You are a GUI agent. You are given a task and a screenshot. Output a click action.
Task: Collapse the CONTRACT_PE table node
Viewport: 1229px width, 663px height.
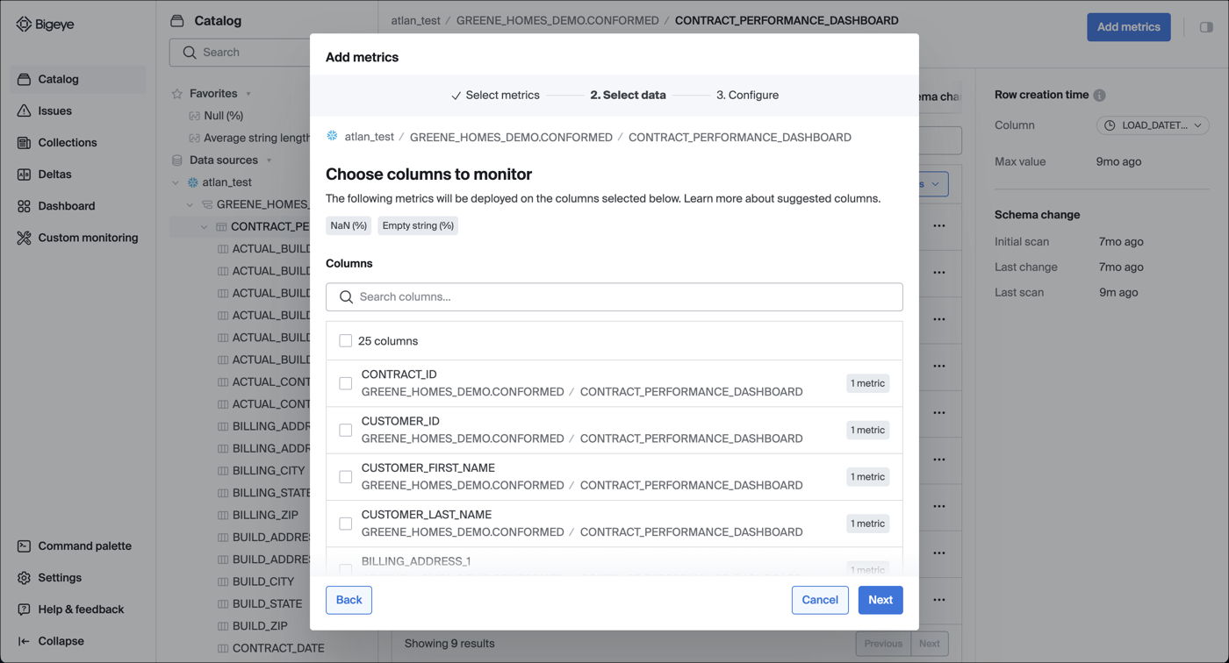point(204,226)
